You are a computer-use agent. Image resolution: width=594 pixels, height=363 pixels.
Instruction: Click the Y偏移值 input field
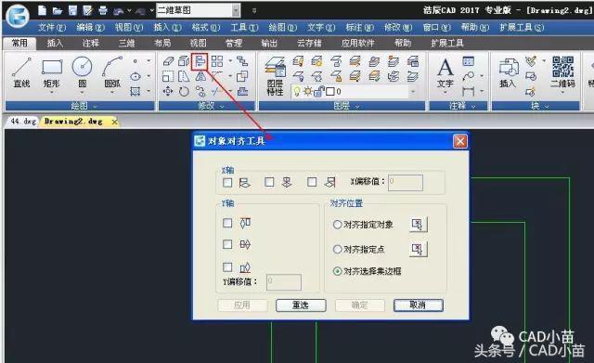[x=284, y=282]
